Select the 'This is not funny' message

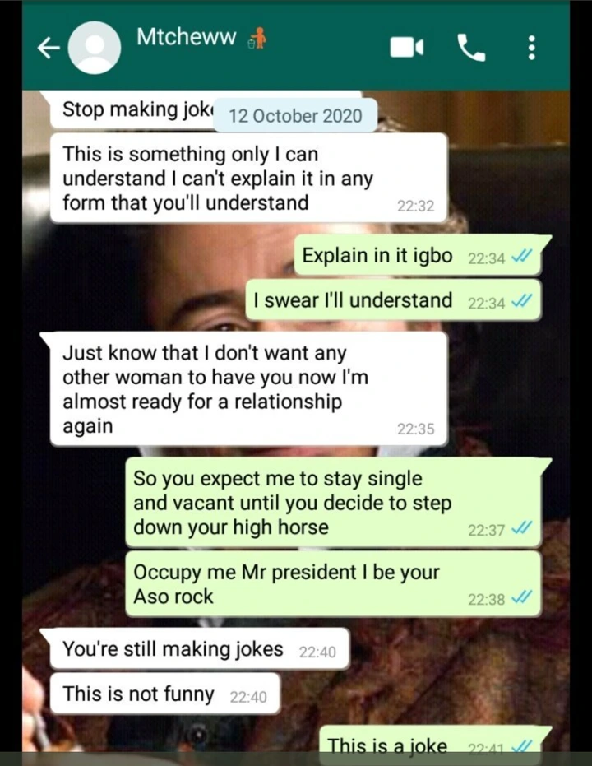(x=165, y=694)
